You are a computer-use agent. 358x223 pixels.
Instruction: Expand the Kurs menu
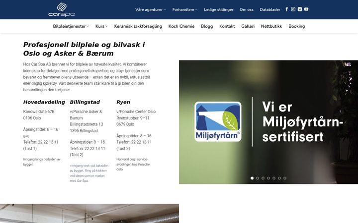tap(101, 26)
